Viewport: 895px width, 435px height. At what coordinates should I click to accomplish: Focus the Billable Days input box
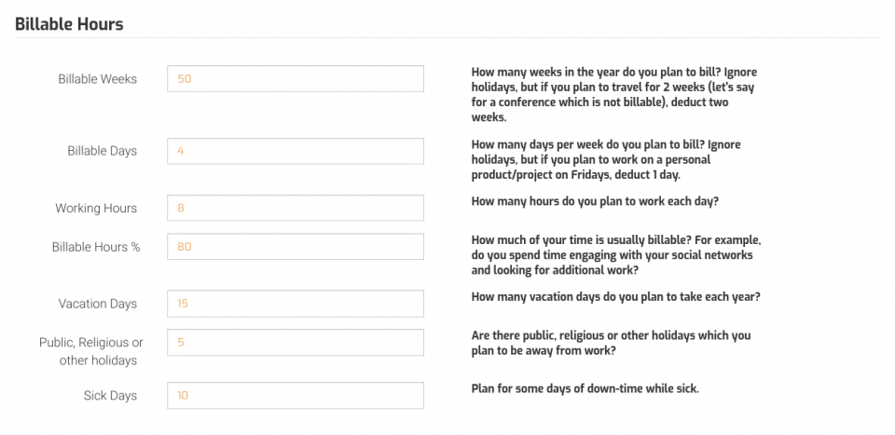(x=296, y=151)
